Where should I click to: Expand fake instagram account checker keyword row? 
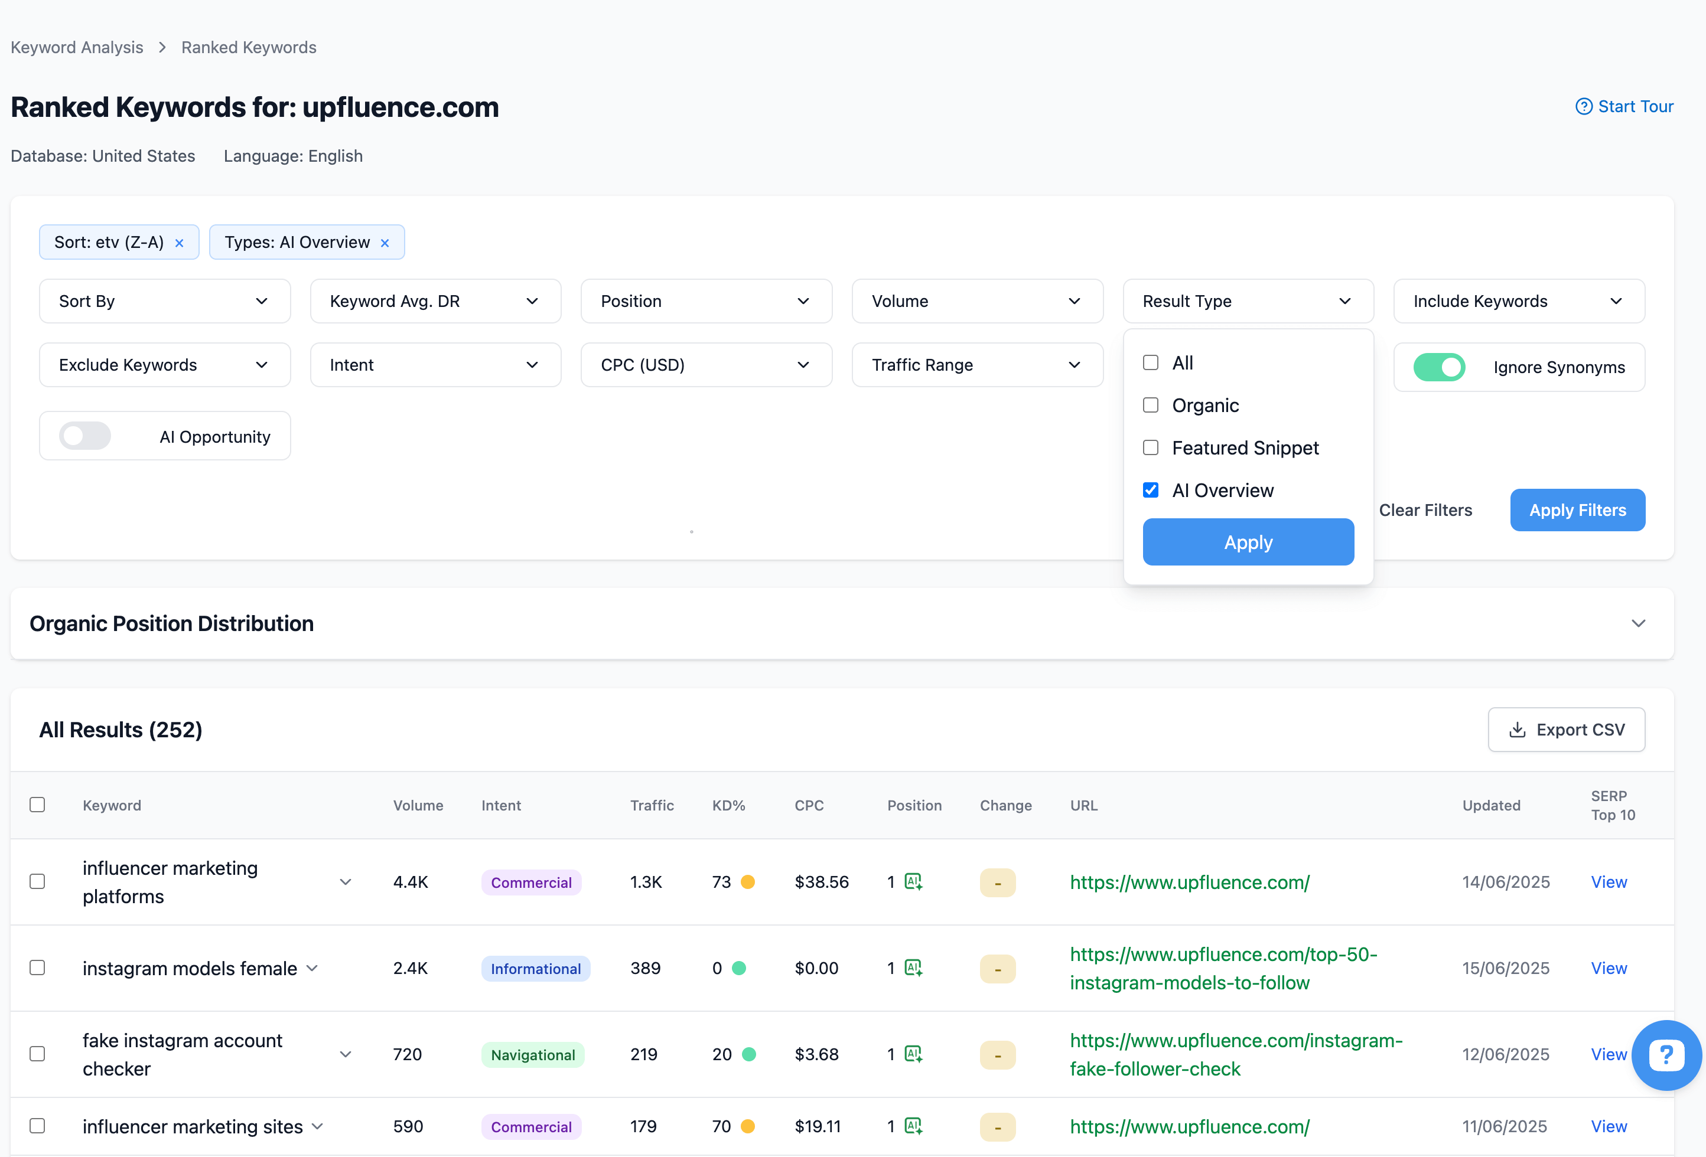pyautogui.click(x=345, y=1054)
